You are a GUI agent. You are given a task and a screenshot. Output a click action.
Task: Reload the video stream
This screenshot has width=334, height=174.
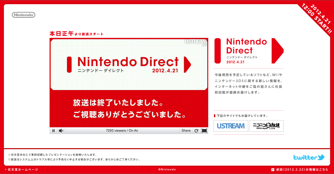pyautogui.click(x=196, y=131)
